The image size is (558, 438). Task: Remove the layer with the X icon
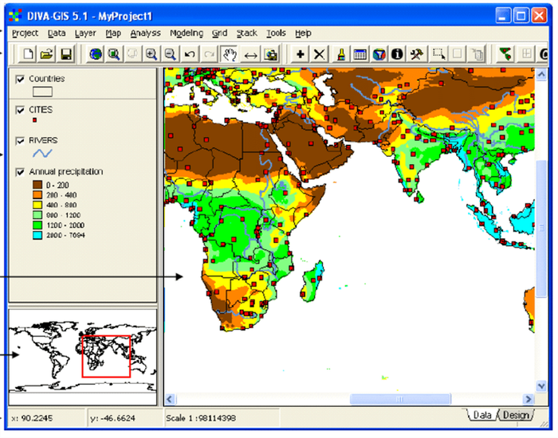(x=319, y=54)
